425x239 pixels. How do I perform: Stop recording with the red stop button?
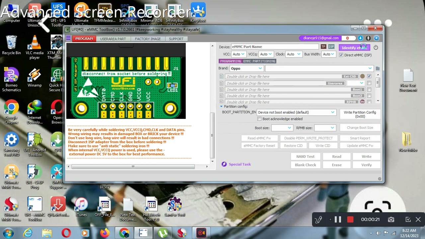pyautogui.click(x=350, y=219)
